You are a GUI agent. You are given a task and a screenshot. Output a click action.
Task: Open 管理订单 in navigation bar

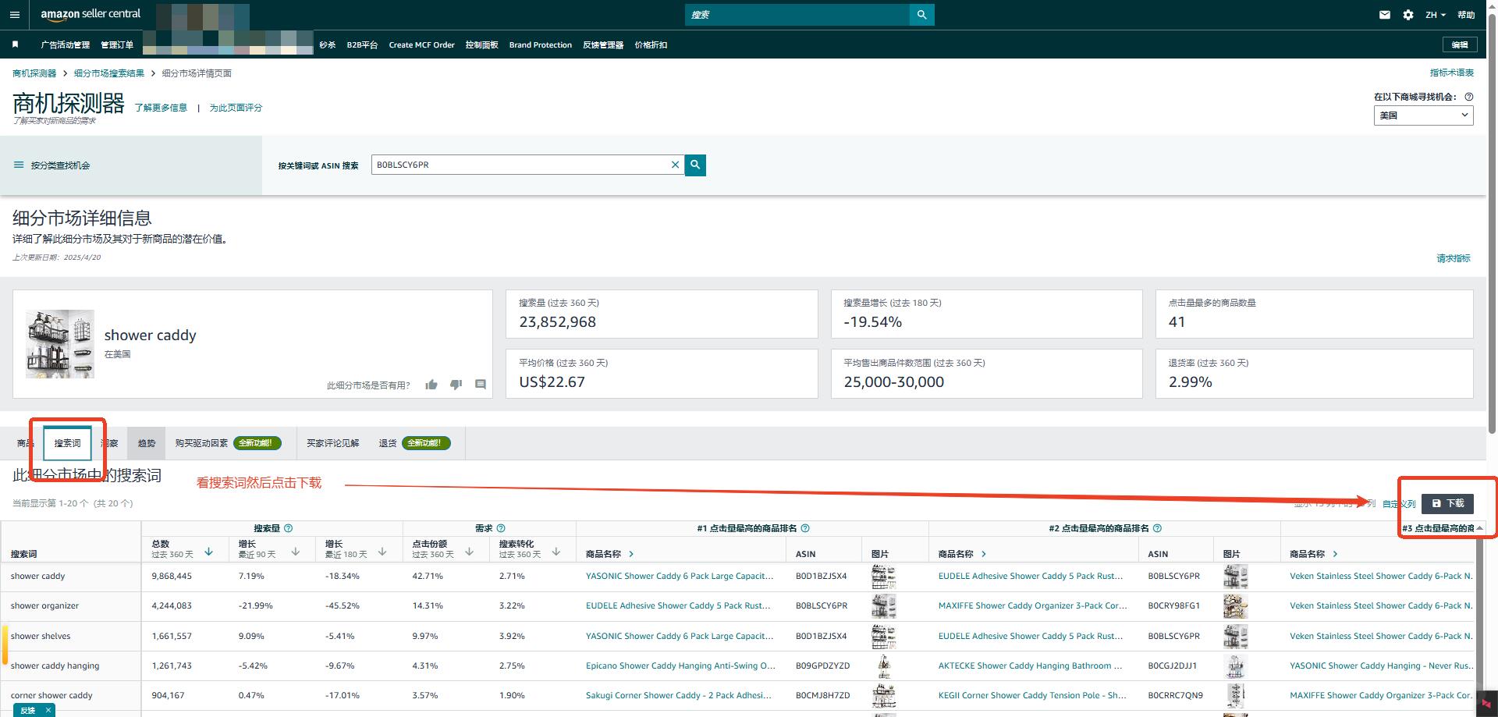click(117, 45)
